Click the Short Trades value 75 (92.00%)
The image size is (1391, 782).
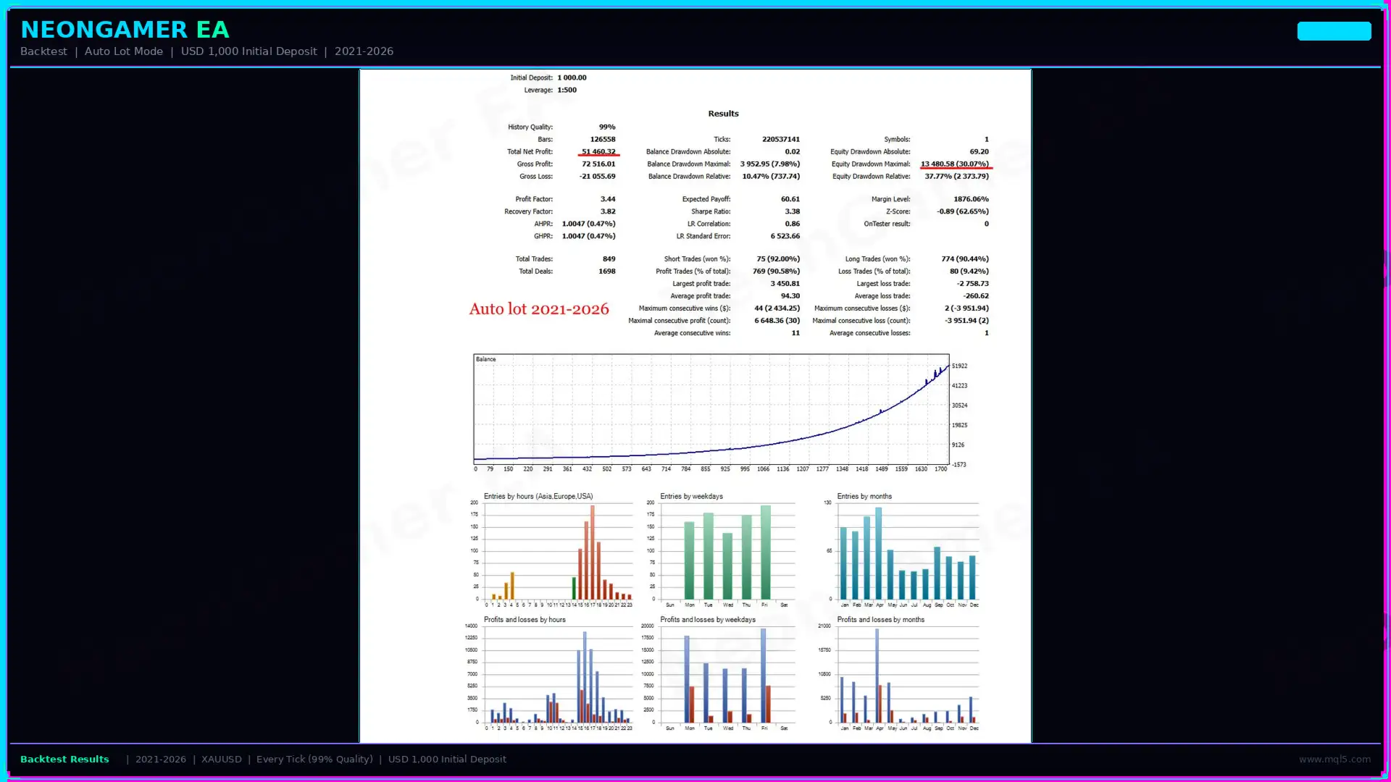tap(778, 258)
